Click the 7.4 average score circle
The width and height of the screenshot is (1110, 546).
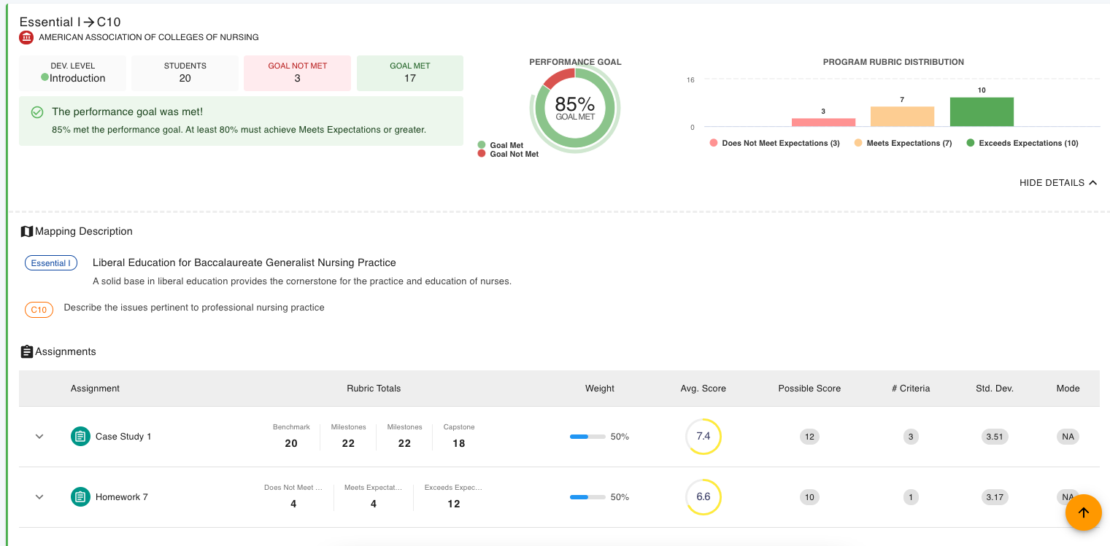click(x=704, y=437)
